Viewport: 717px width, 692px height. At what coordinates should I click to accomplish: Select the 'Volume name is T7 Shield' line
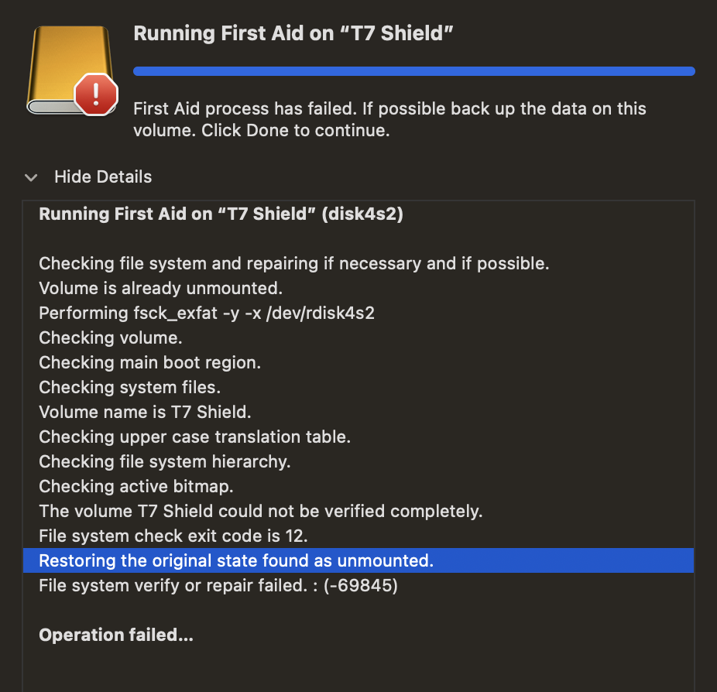point(145,412)
